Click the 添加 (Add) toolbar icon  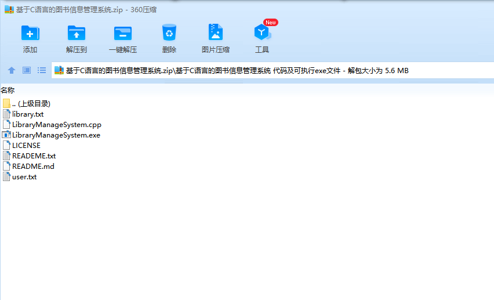pos(30,33)
